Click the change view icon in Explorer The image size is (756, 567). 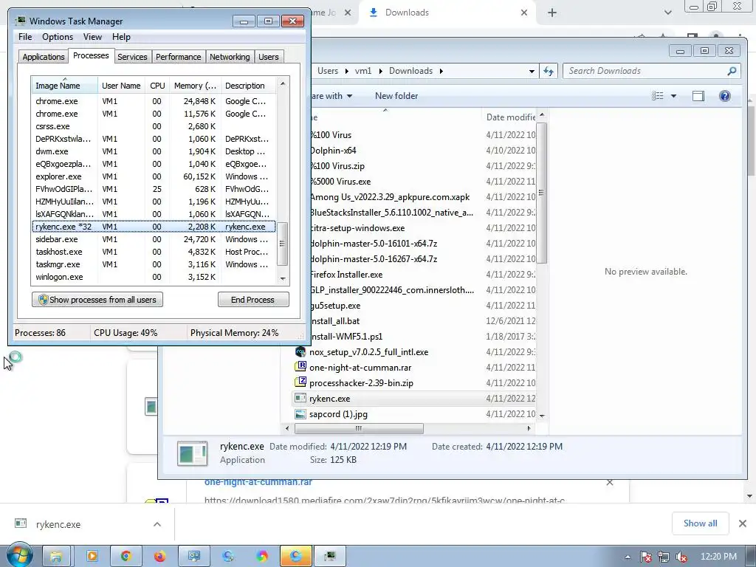[x=658, y=96]
